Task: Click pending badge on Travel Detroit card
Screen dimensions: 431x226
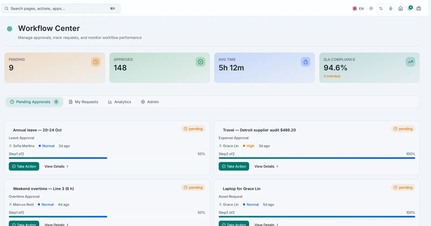Action: (x=403, y=129)
